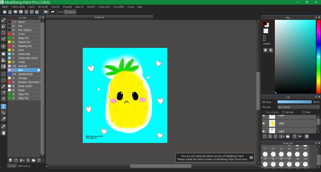
Task: Click the canvas horizontal scrollbar thumb
Action: [x=160, y=166]
